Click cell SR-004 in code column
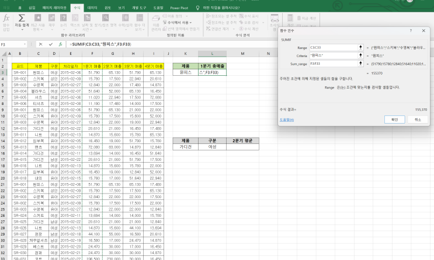 [20, 91]
